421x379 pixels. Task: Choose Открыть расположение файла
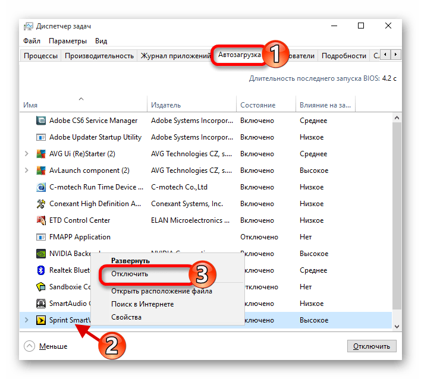pos(162,291)
